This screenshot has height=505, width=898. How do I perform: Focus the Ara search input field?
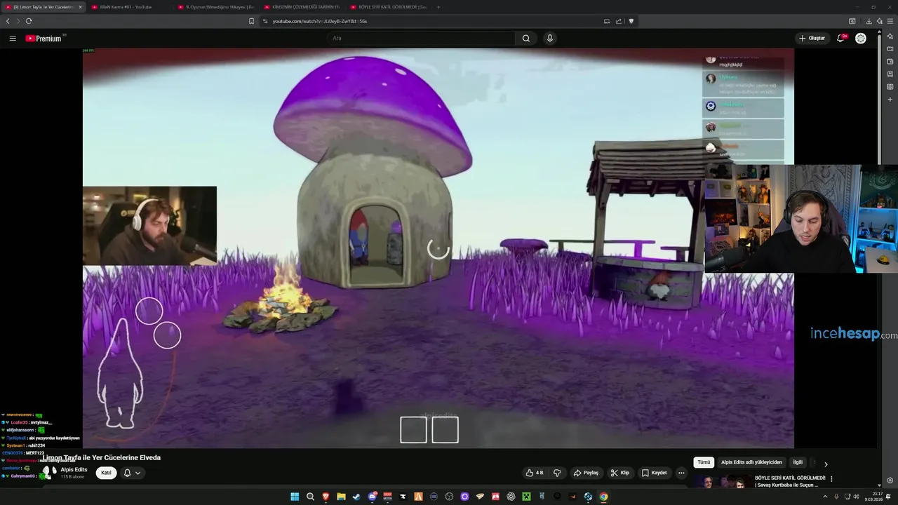pos(421,39)
